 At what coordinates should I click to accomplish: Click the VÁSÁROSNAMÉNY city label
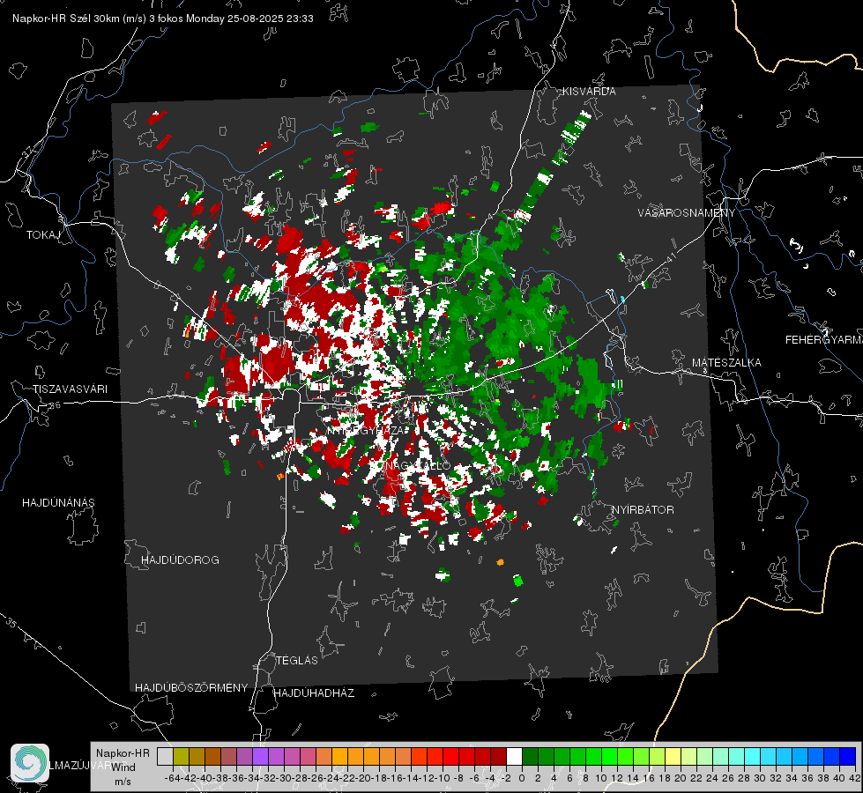(687, 213)
